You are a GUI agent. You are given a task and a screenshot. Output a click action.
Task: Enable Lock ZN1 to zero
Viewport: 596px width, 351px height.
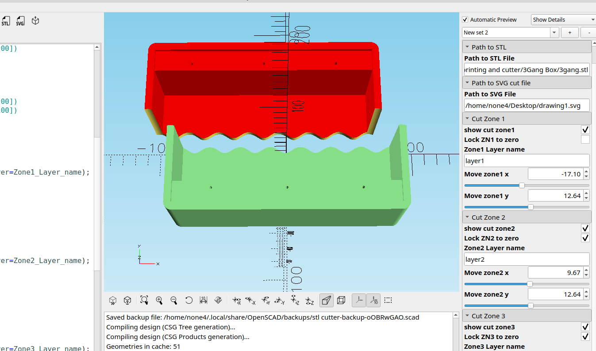tap(585, 139)
